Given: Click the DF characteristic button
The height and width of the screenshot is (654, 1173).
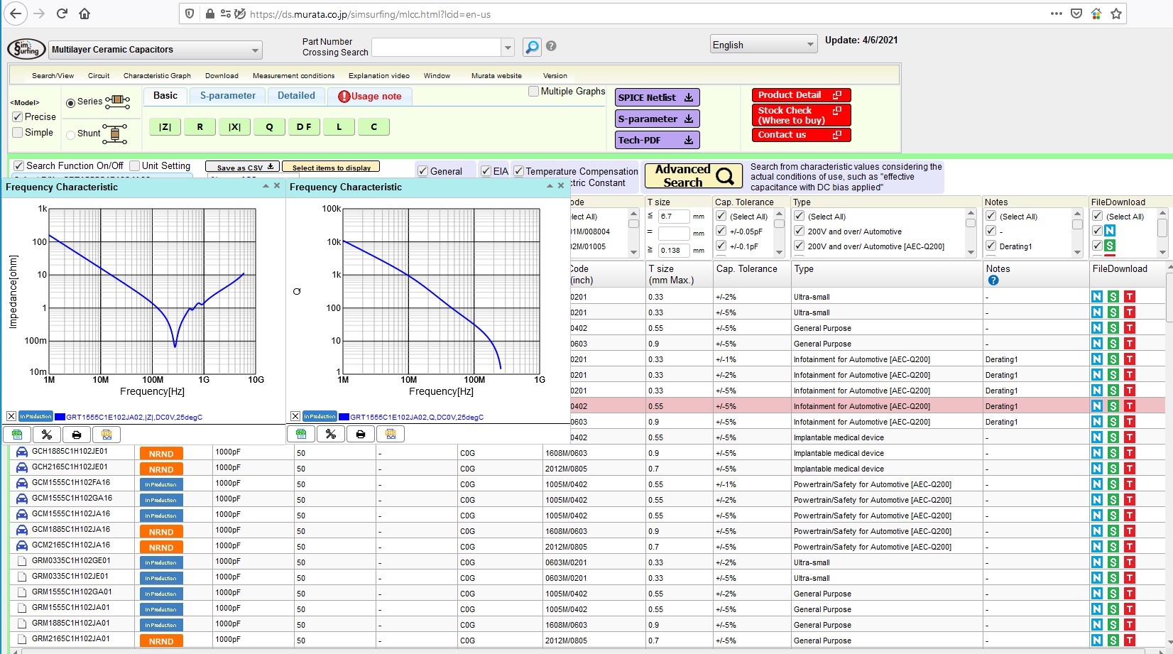Looking at the screenshot, I should coord(304,126).
